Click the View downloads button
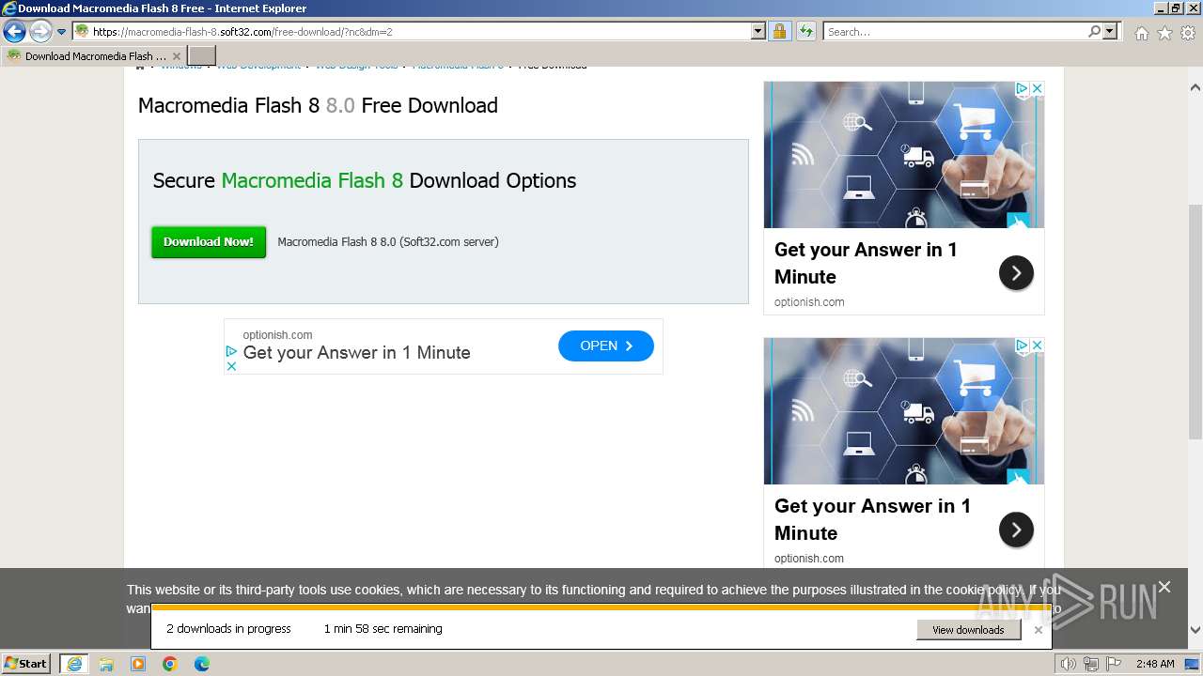This screenshot has width=1203, height=676. (968, 630)
